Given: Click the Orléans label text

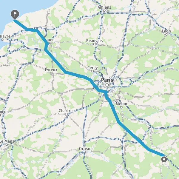Looking at the screenshot, I should click(x=86, y=149).
